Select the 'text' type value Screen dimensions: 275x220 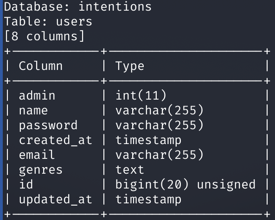pos(130,170)
